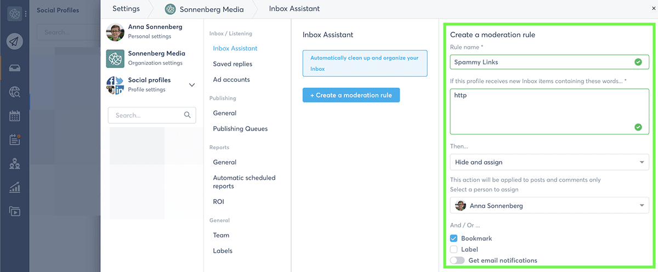The height and width of the screenshot is (272, 658).
Task: Click Create a moderation rule button
Action: 351,95
